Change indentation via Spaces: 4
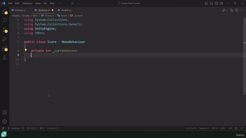The width and height of the screenshot is (246, 138). [x=204, y=128]
